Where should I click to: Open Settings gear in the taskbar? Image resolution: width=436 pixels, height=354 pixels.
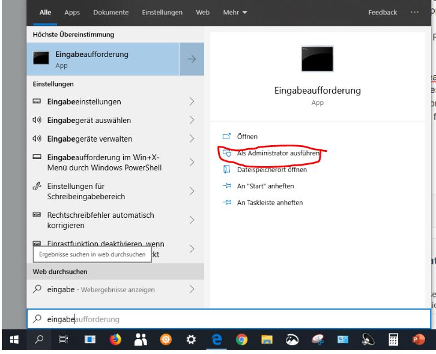(x=191, y=339)
